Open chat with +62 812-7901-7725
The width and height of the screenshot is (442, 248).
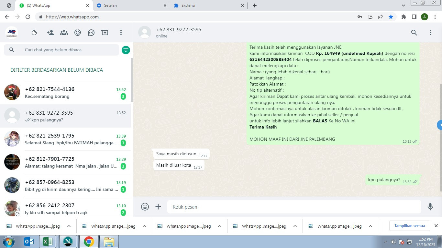[65, 162]
